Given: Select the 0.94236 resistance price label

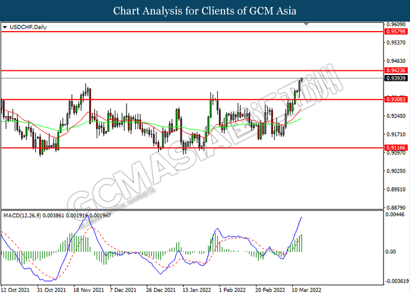Looking at the screenshot, I should 396,70.
